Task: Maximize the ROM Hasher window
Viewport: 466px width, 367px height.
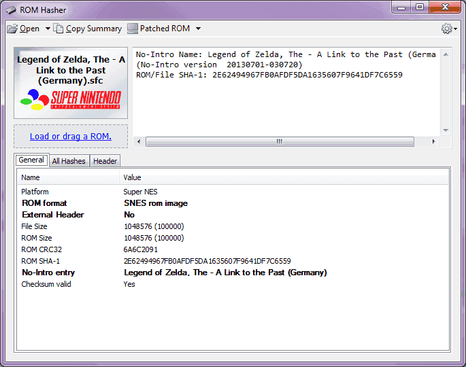Action: [420, 7]
